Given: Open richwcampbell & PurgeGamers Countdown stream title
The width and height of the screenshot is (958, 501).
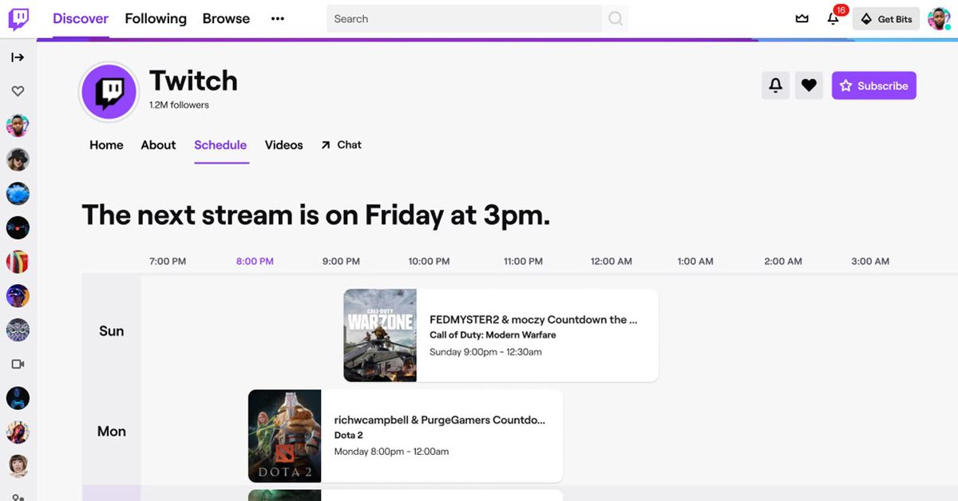Looking at the screenshot, I should (x=440, y=420).
